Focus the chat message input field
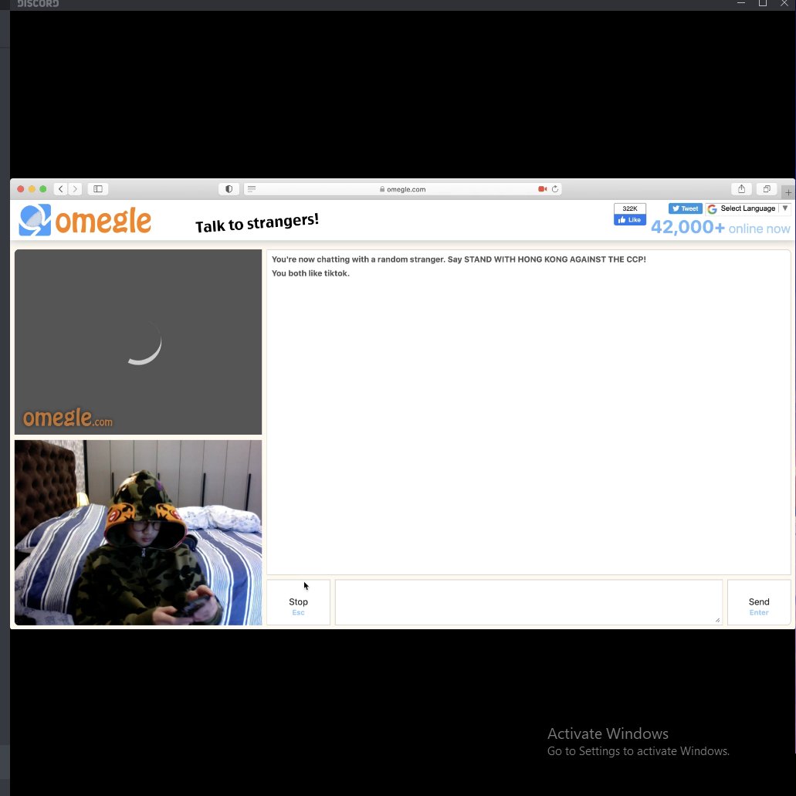The image size is (796, 796). pos(528,602)
